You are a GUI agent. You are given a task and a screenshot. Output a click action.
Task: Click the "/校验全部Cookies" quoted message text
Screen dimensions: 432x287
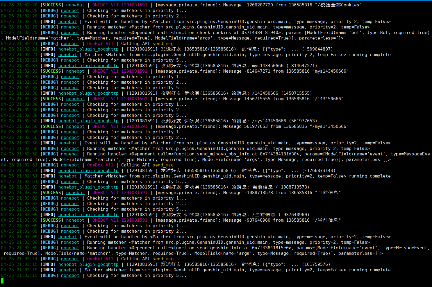click(x=338, y=5)
